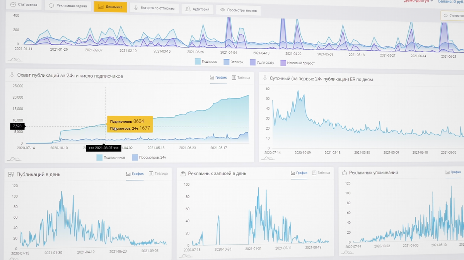Show Таблица view in Публикаций в день panel
Viewport: 464px width, 260px height.
(158, 174)
